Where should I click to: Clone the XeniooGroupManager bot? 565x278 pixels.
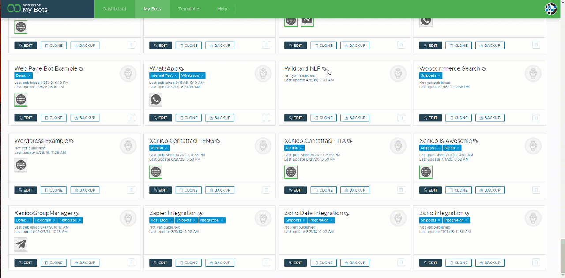(53, 263)
